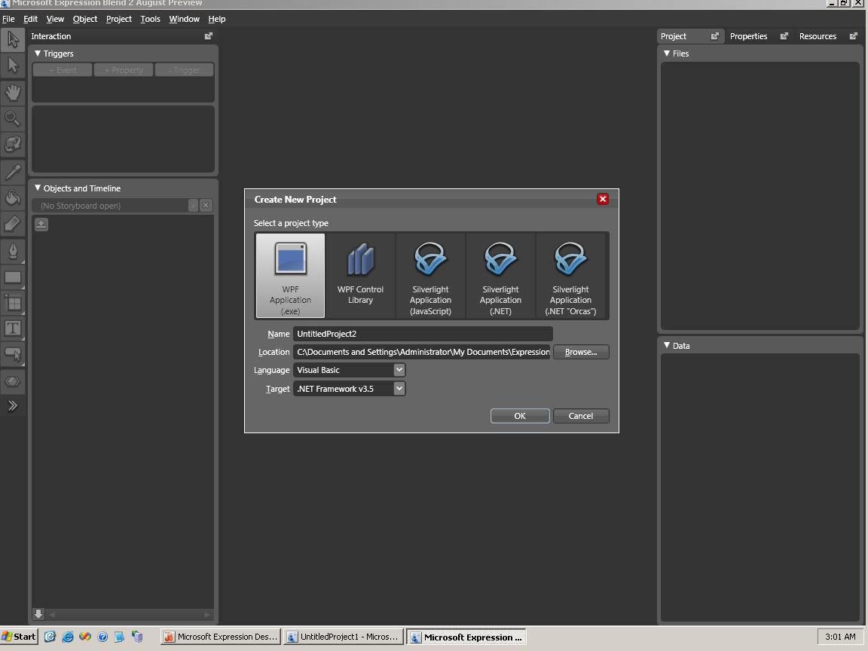This screenshot has width=868, height=651.
Task: Launch Internet Explorer from quick launch
Action: click(68, 637)
